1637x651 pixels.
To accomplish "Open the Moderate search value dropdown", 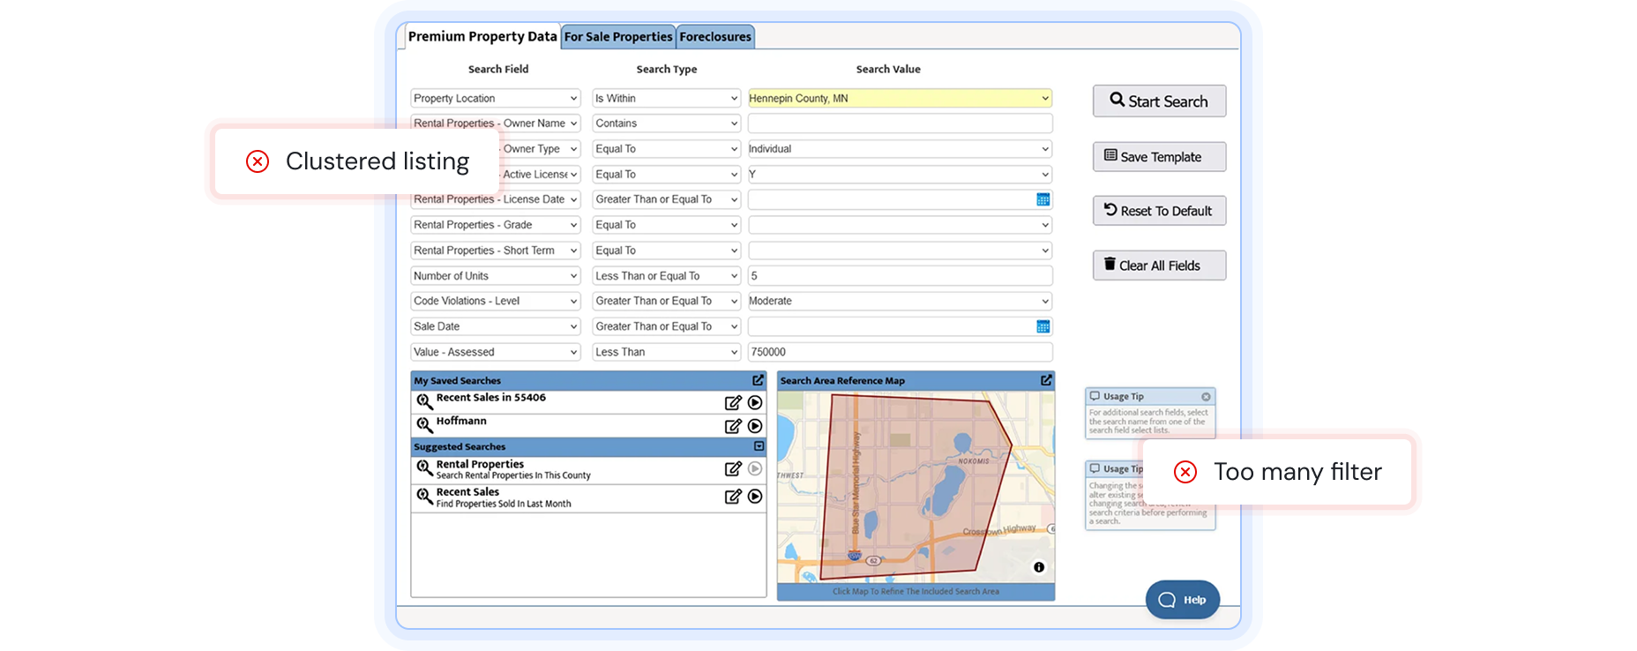I will tap(900, 301).
